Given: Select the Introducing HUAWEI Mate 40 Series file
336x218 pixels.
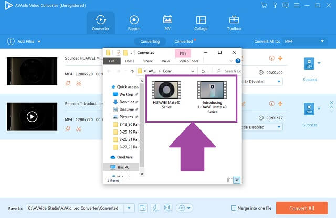Looking at the screenshot, I should [x=212, y=97].
